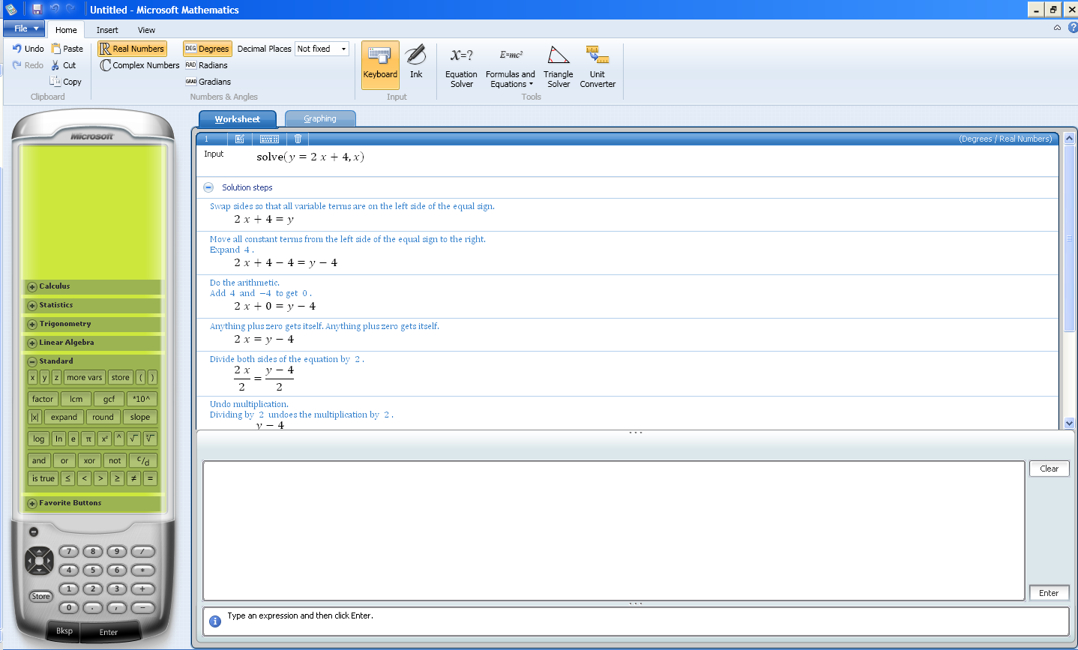The width and height of the screenshot is (1078, 650).
Task: Click the calculator's bottom Enter key
Action: coord(109,632)
